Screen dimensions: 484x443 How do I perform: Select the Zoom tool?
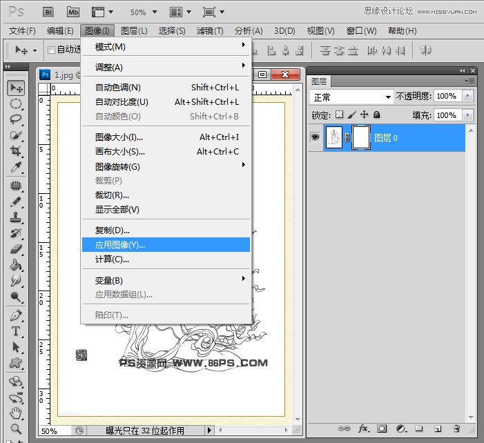tap(16, 429)
